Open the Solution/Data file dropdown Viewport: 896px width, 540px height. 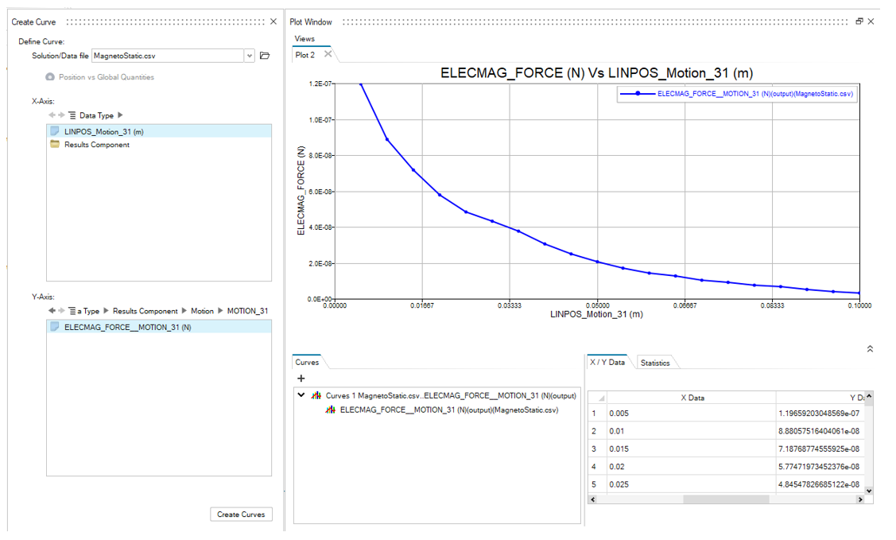click(x=249, y=56)
